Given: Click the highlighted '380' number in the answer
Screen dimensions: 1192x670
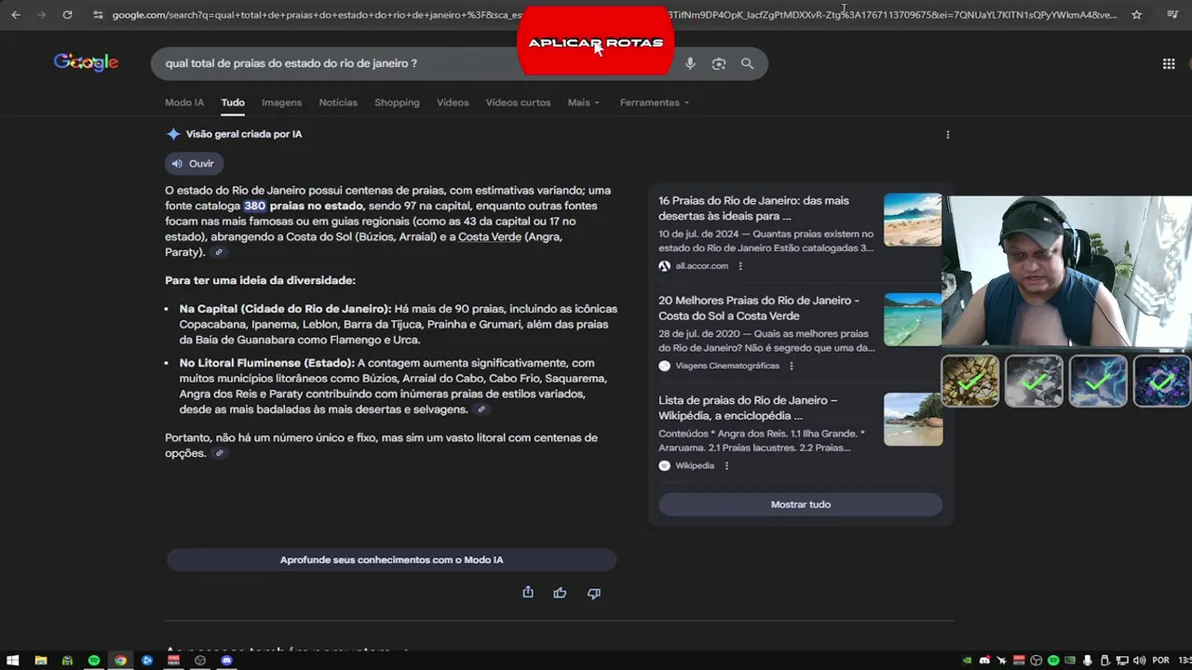Looking at the screenshot, I should click(x=254, y=206).
